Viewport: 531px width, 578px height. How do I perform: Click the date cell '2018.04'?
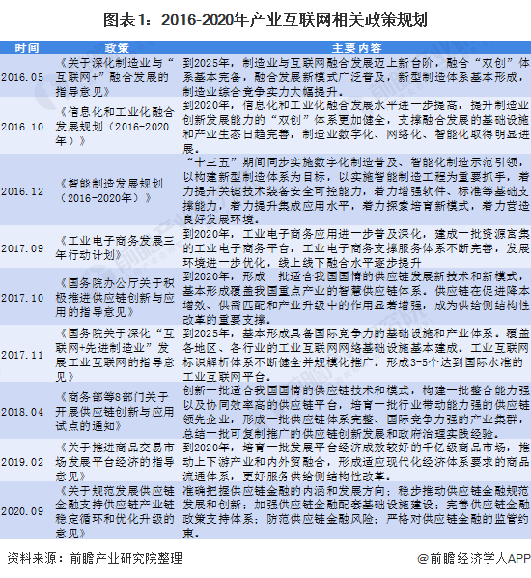pos(22,412)
